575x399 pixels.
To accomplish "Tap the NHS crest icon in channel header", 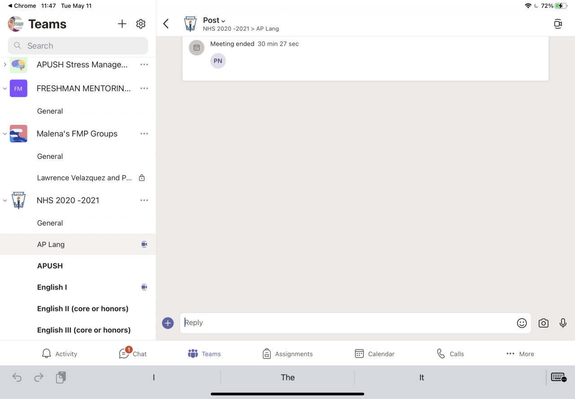I will [x=190, y=24].
